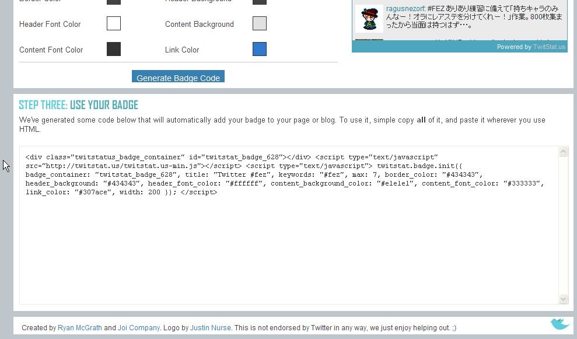Click the blue bird logo icon

point(559,324)
